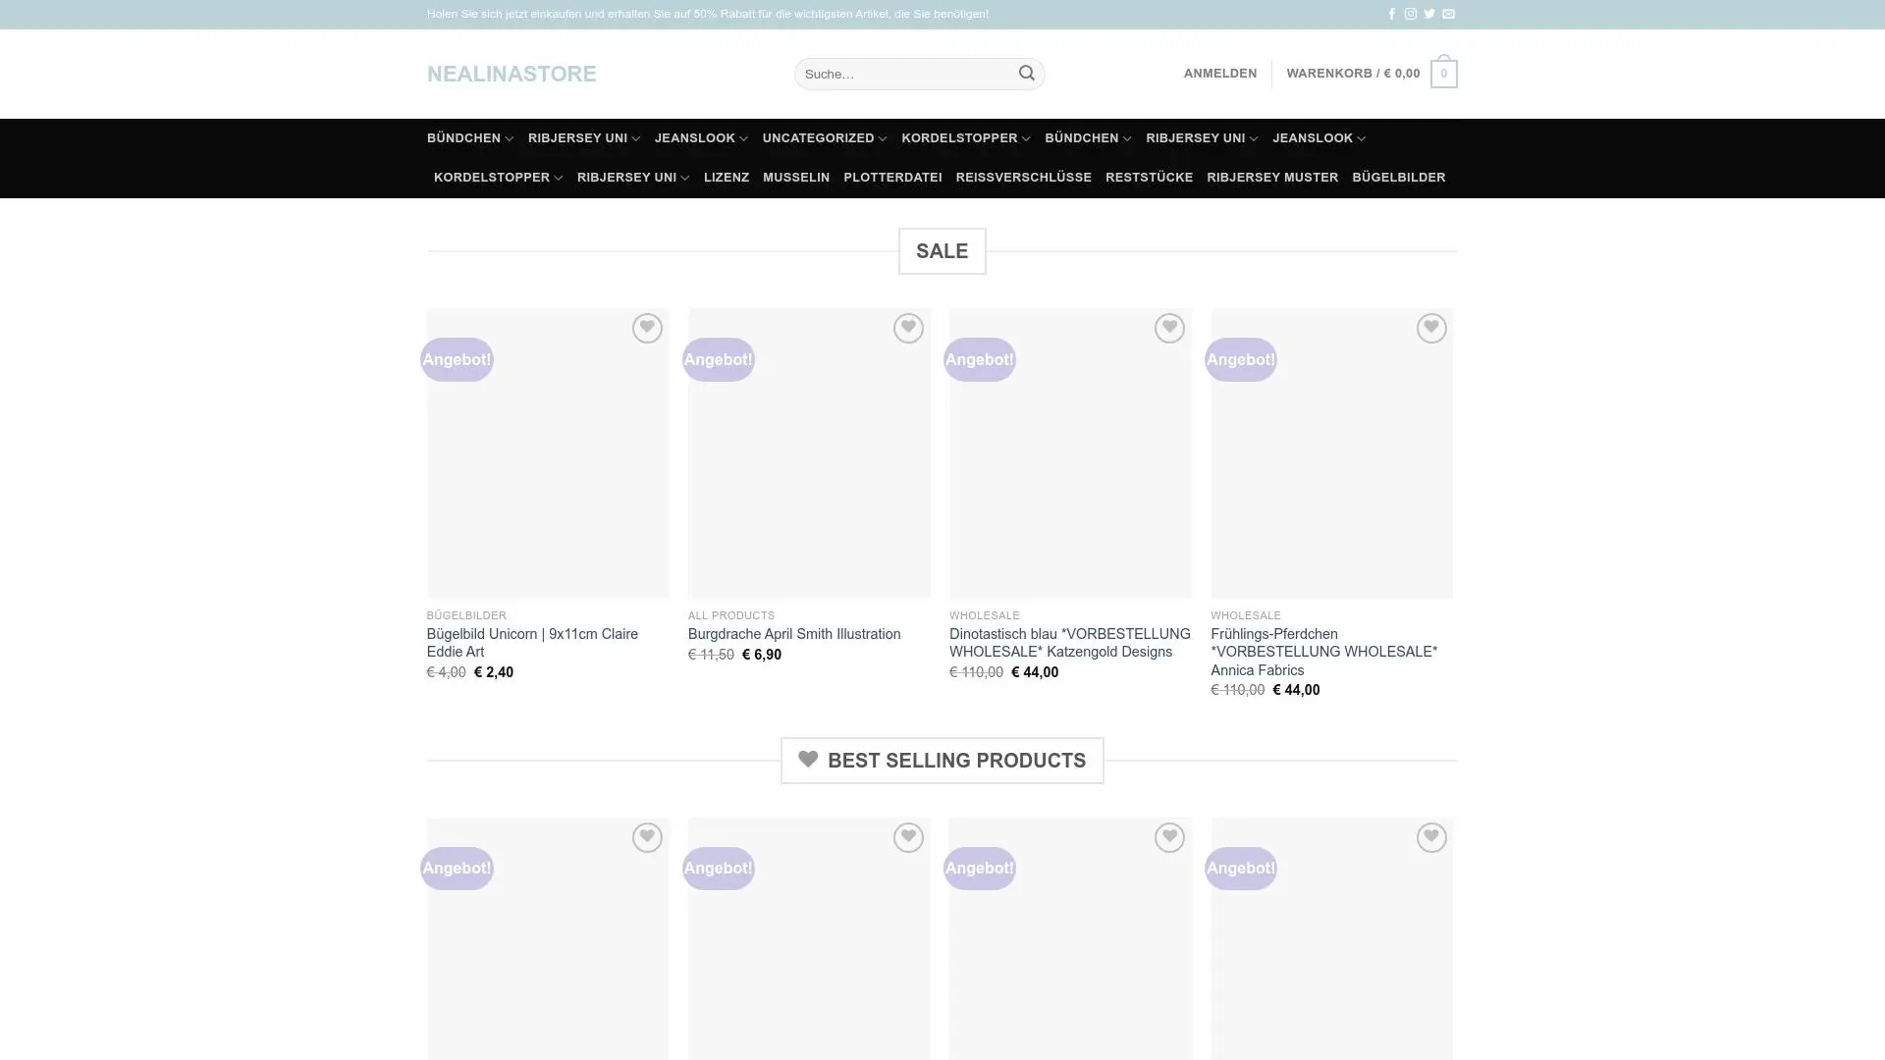Open the shopping cart bag icon
The width and height of the screenshot is (1885, 1060).
pos(1443,74)
